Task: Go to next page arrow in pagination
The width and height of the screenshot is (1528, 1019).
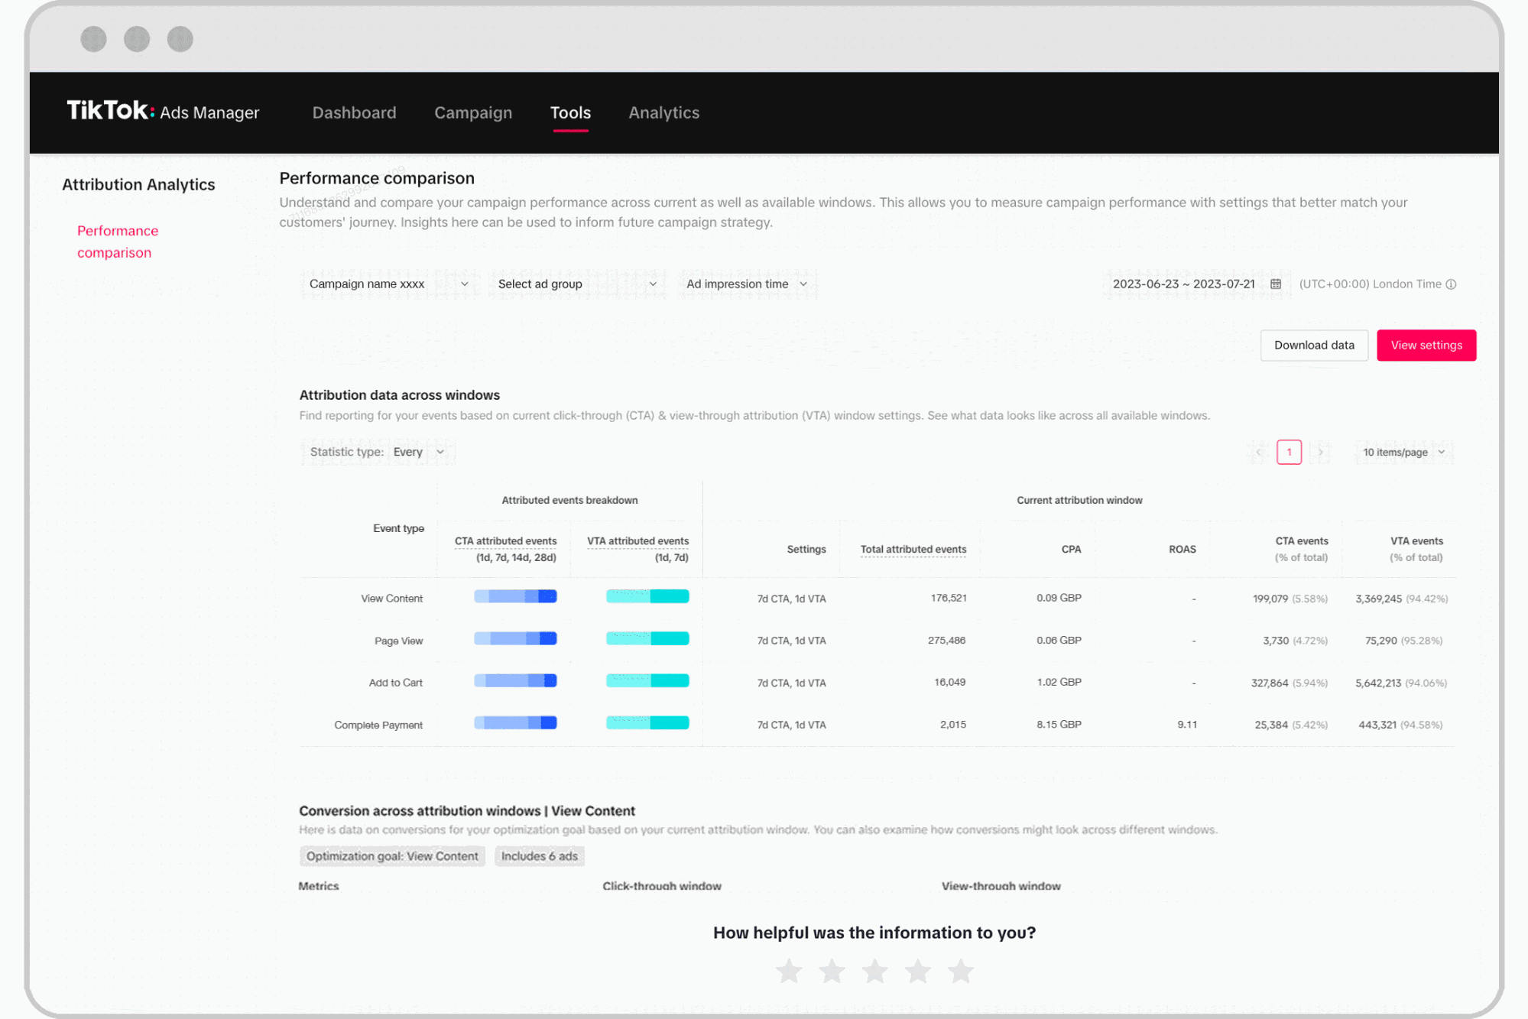Action: coord(1320,452)
